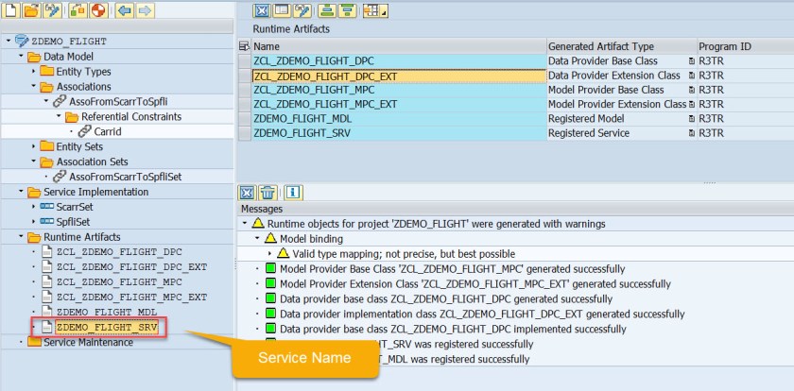Collapse the Data Model folder

[21, 57]
